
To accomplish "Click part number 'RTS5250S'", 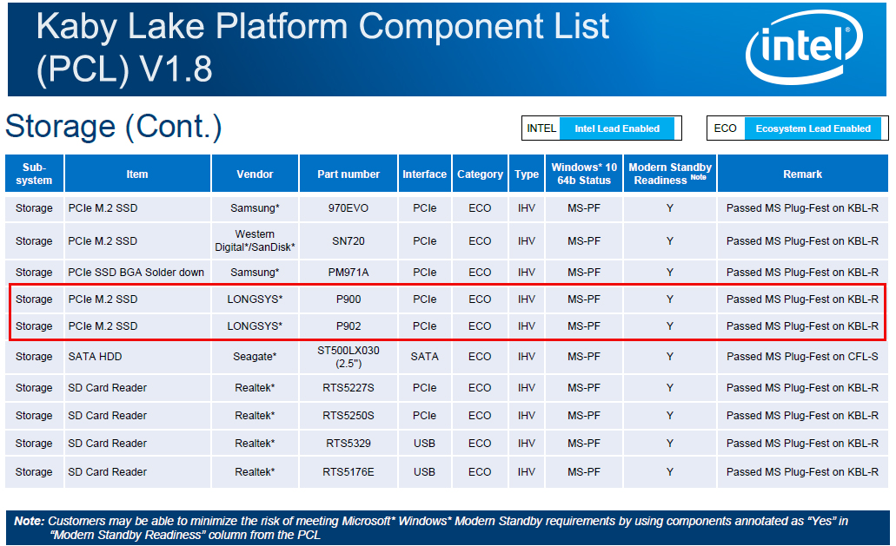I will pyautogui.click(x=348, y=415).
